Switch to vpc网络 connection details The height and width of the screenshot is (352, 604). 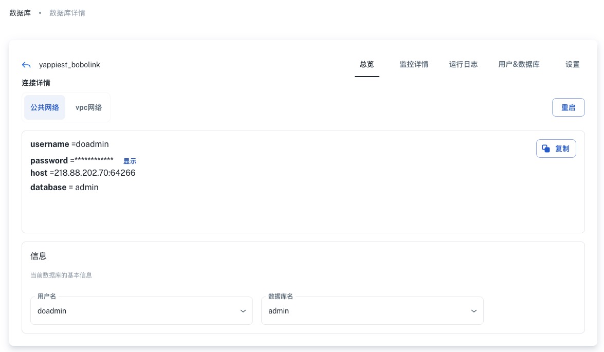coord(88,107)
